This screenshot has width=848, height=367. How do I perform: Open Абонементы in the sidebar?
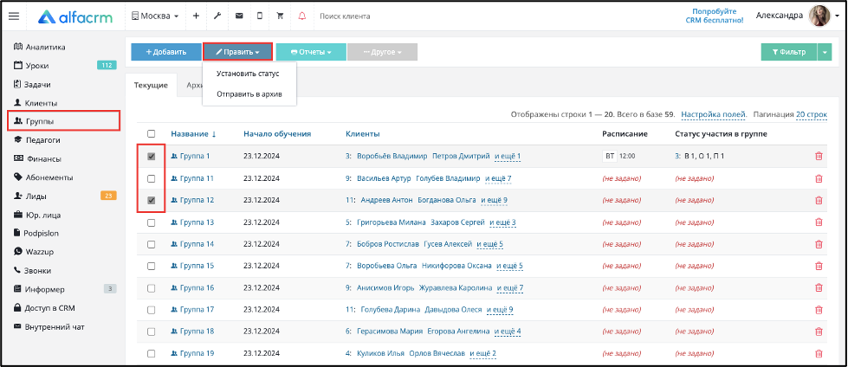[42, 177]
